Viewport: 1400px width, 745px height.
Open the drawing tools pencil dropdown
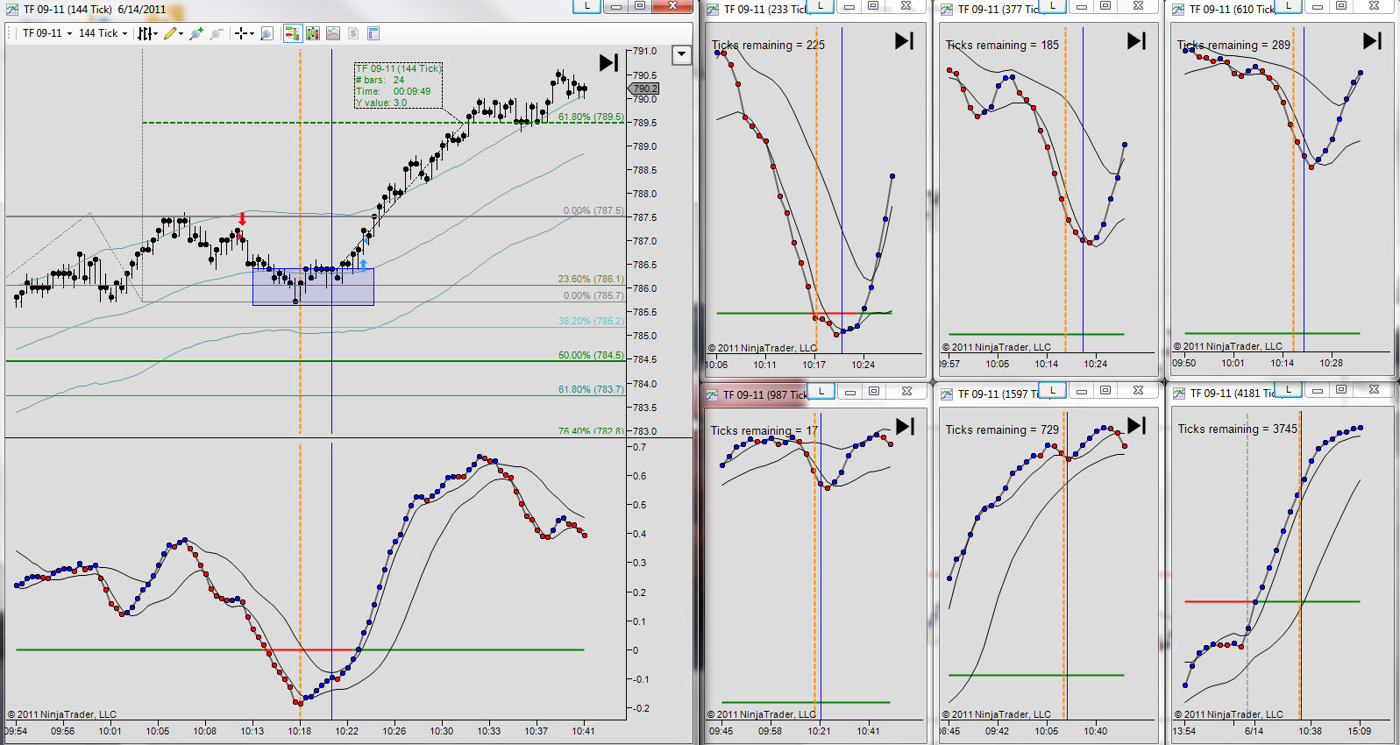pos(174,33)
